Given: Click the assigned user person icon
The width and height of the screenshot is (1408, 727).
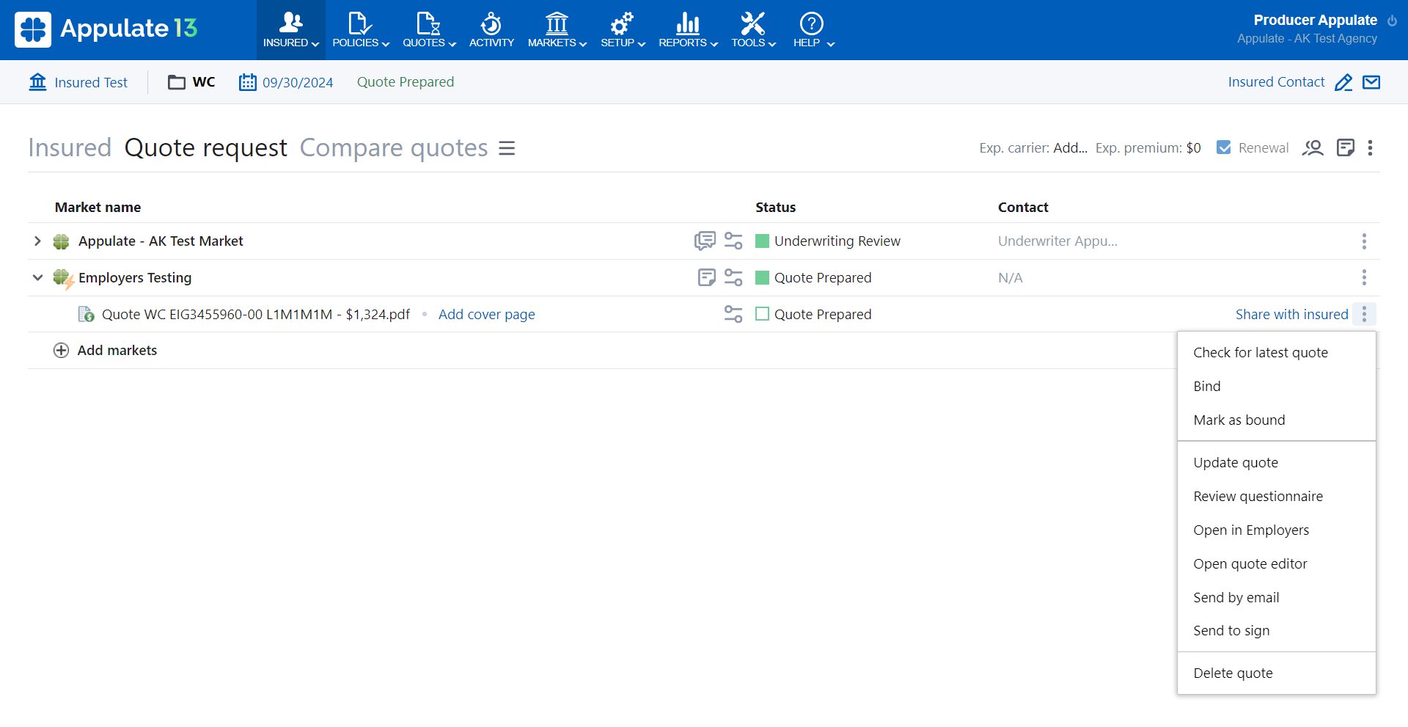Looking at the screenshot, I should (1312, 148).
